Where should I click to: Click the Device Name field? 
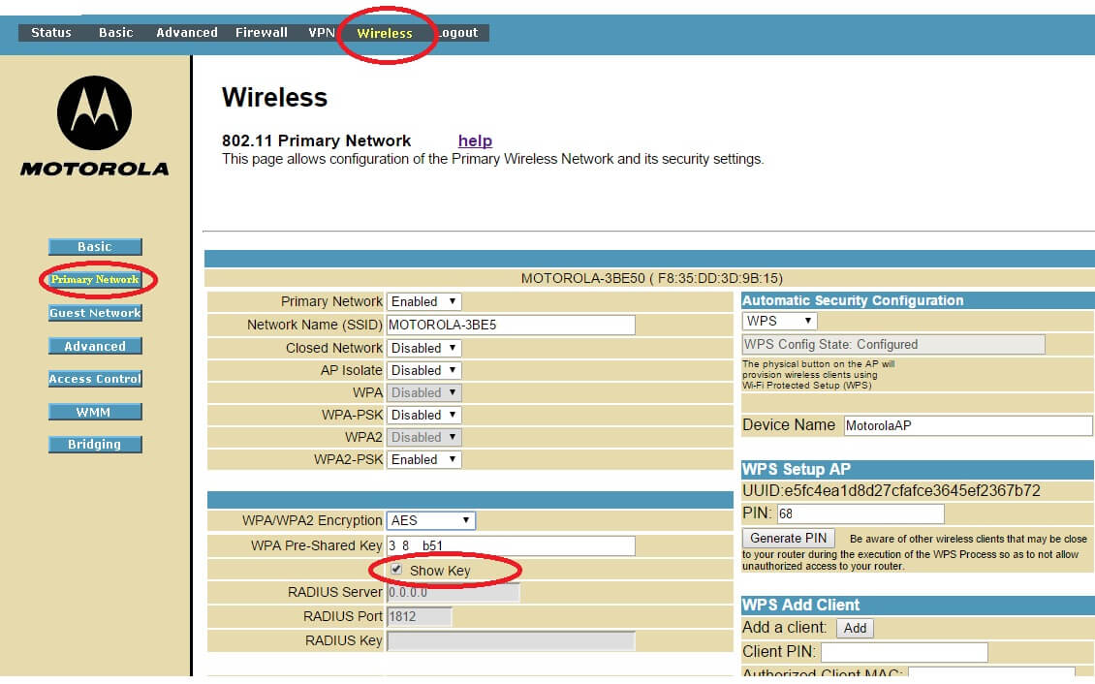(968, 425)
